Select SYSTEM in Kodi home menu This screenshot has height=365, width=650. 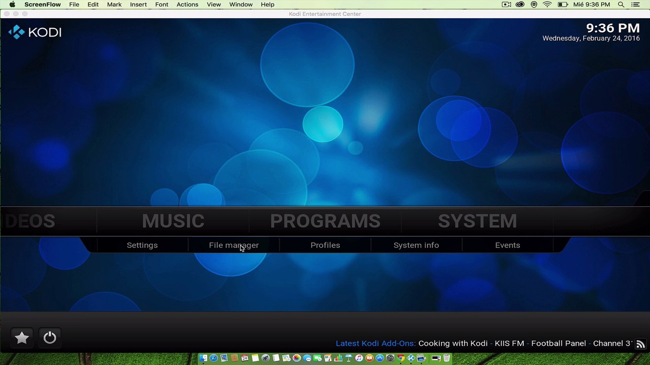tap(477, 221)
